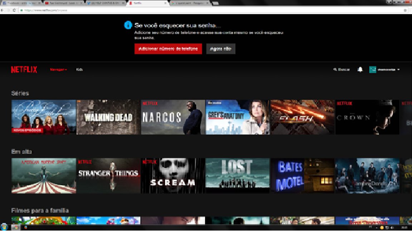Open the Narcos thumbnail
Viewport: 412px width, 232px height.
(173, 117)
